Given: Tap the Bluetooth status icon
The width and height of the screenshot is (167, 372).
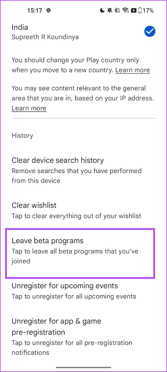Looking at the screenshot, I should (117, 11).
